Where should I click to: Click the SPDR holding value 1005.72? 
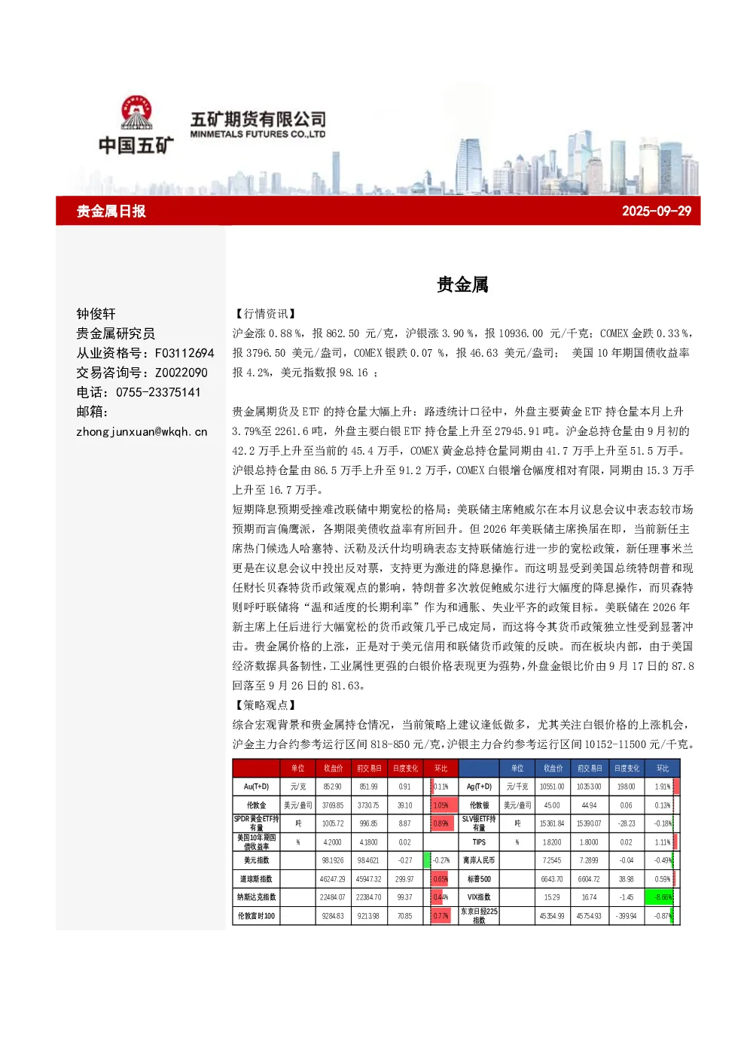tap(332, 823)
